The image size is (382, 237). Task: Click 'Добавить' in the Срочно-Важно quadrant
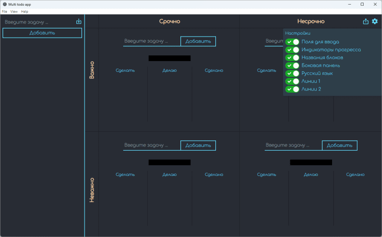(x=198, y=41)
